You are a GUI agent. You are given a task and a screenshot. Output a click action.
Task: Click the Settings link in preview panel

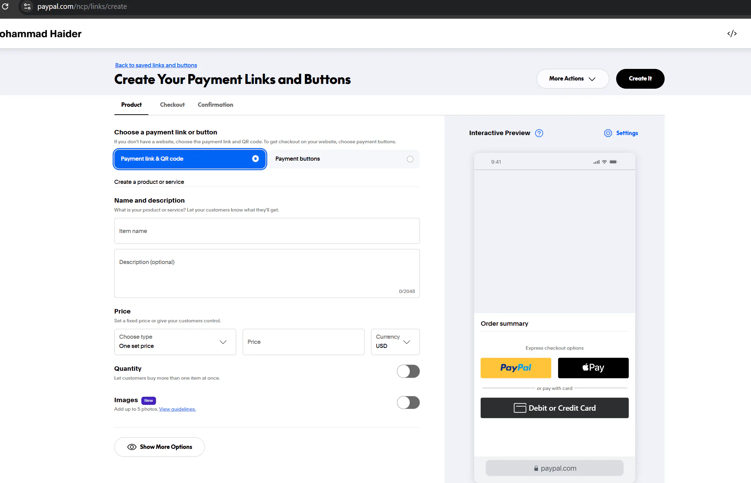tap(627, 133)
